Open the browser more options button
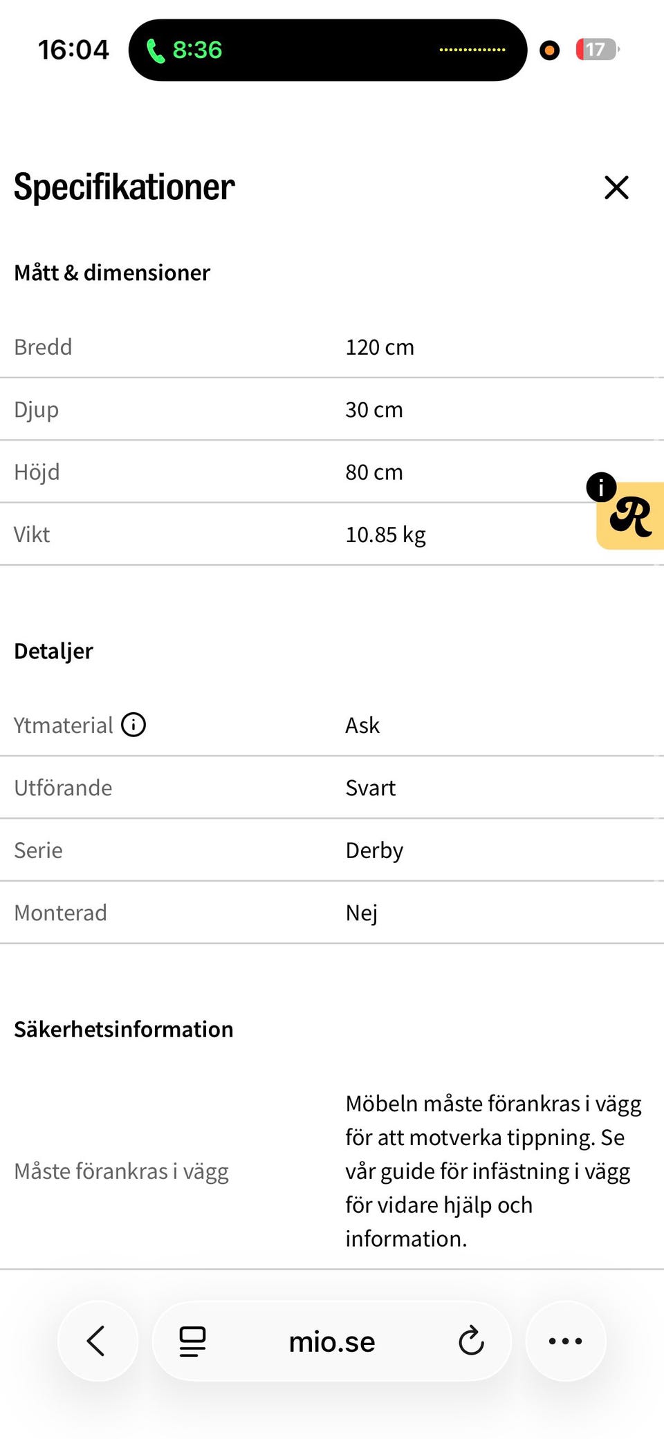This screenshot has width=664, height=1439. pyautogui.click(x=565, y=1341)
